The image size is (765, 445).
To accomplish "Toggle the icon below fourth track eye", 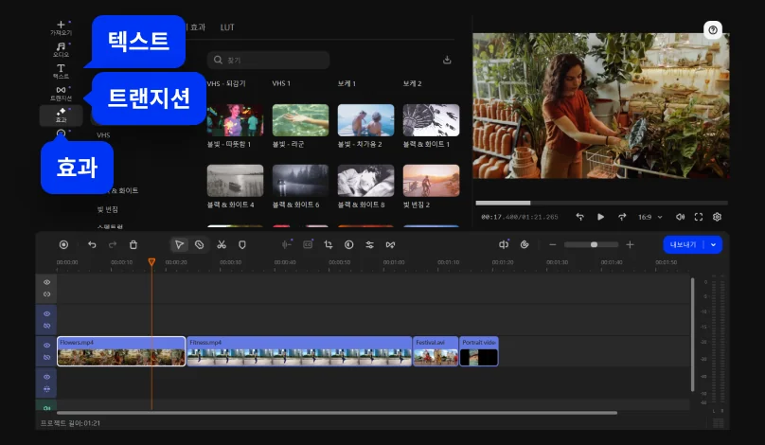I will tap(46, 389).
